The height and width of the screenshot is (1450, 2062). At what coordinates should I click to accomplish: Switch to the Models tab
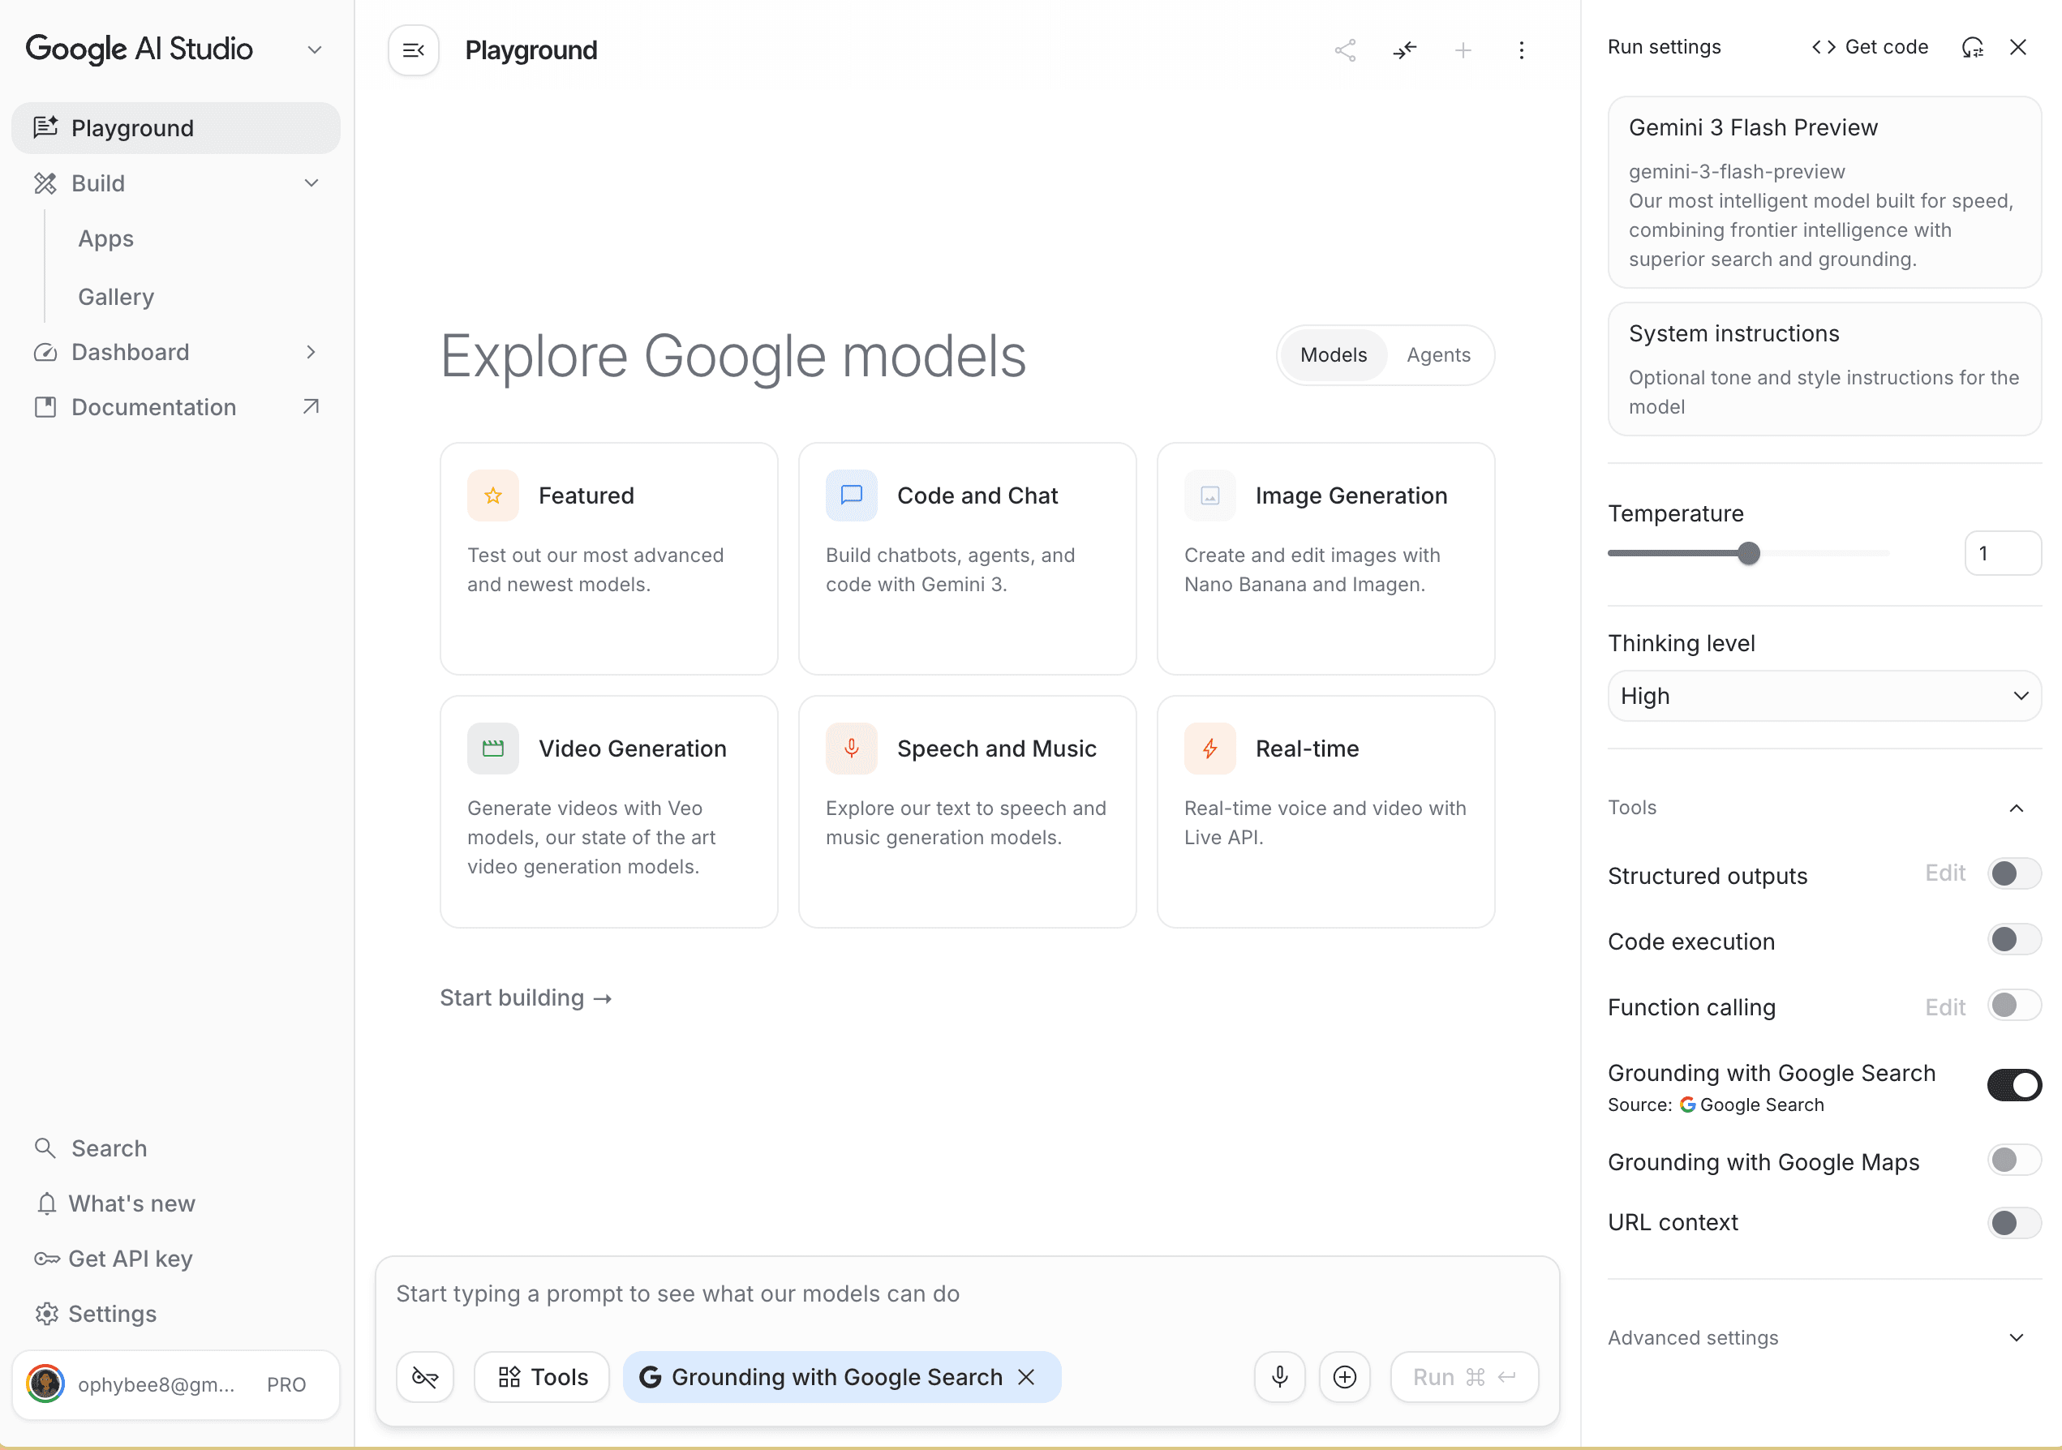pyautogui.click(x=1333, y=355)
